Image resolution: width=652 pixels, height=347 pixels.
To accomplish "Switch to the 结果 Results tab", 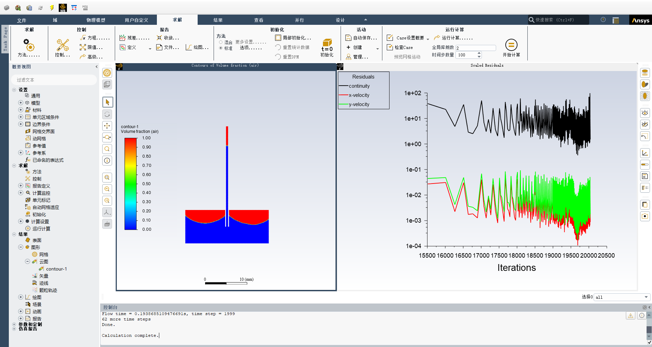I will pos(218,20).
